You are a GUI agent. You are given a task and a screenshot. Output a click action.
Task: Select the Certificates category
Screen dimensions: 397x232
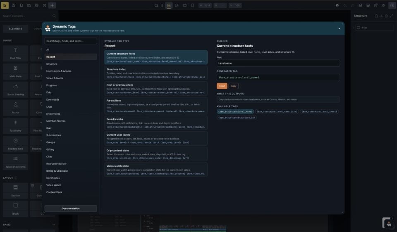coord(71,178)
